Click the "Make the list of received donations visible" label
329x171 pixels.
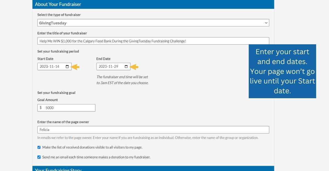(x=92, y=147)
